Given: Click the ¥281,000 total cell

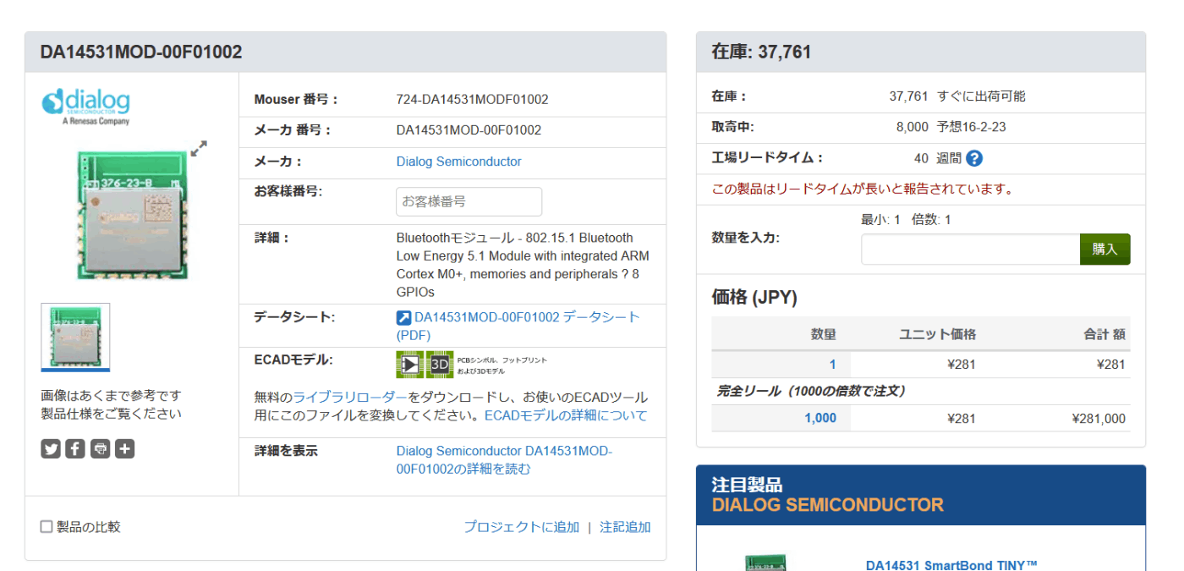Looking at the screenshot, I should point(1098,418).
